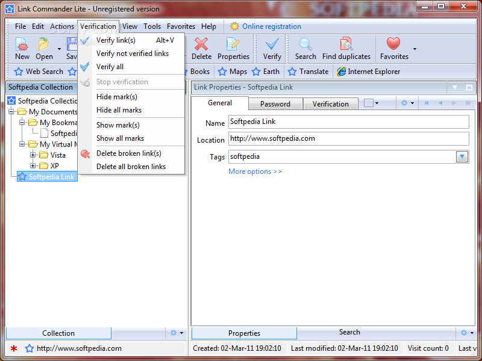482x361 pixels.
Task: Click the Search magnifier toolbar icon
Action: pyautogui.click(x=305, y=45)
